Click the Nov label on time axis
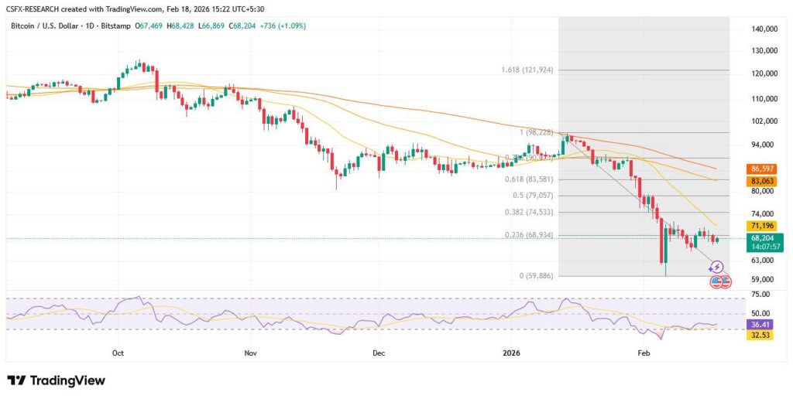793x399 pixels. (249, 352)
